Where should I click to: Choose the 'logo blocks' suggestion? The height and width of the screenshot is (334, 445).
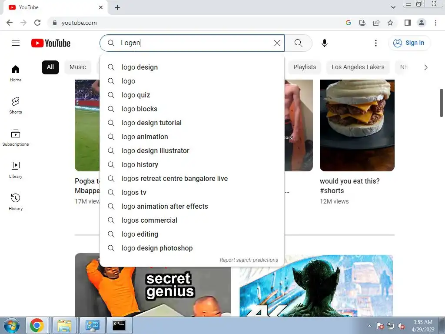pos(192,109)
